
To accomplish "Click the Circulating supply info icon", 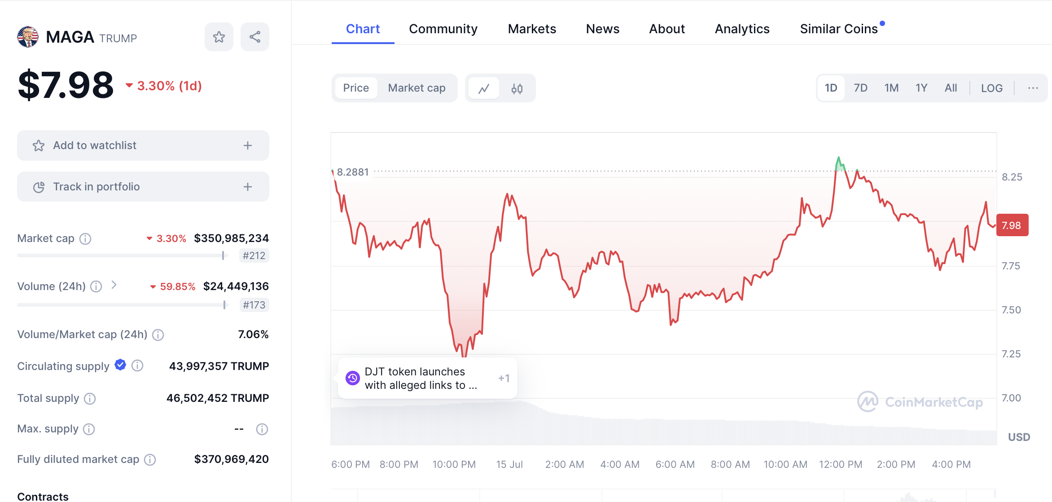I will point(137,366).
